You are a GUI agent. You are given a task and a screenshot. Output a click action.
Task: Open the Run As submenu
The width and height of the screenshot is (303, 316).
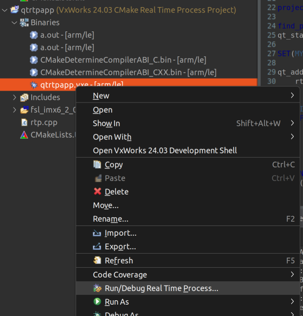point(188,302)
